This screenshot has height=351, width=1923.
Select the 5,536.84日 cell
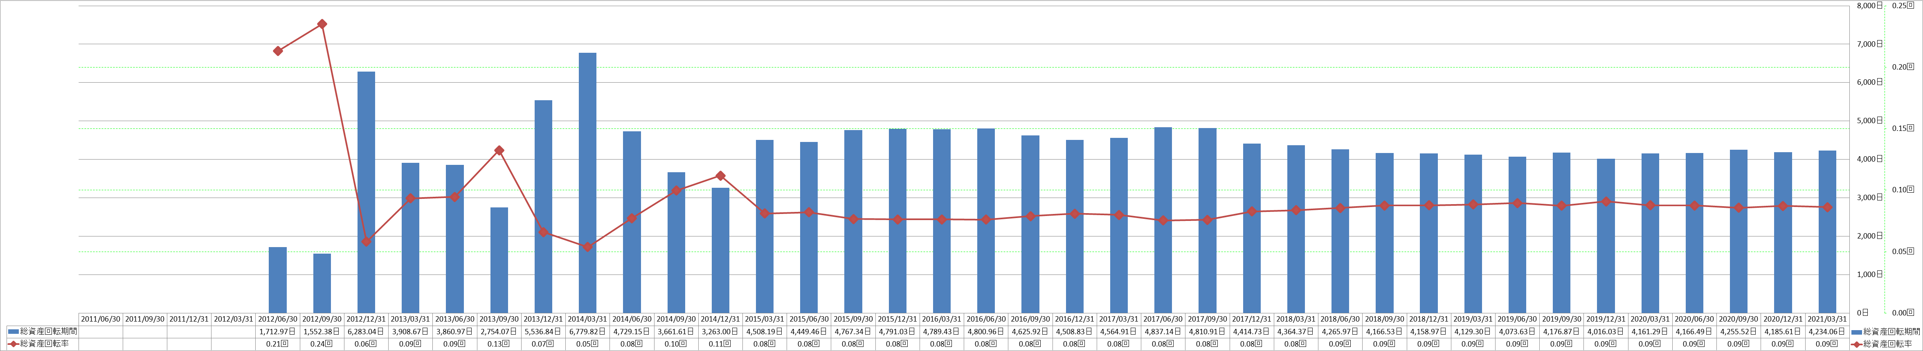point(544,331)
